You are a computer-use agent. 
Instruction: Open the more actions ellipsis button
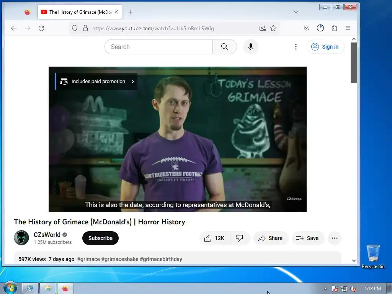[x=335, y=238]
